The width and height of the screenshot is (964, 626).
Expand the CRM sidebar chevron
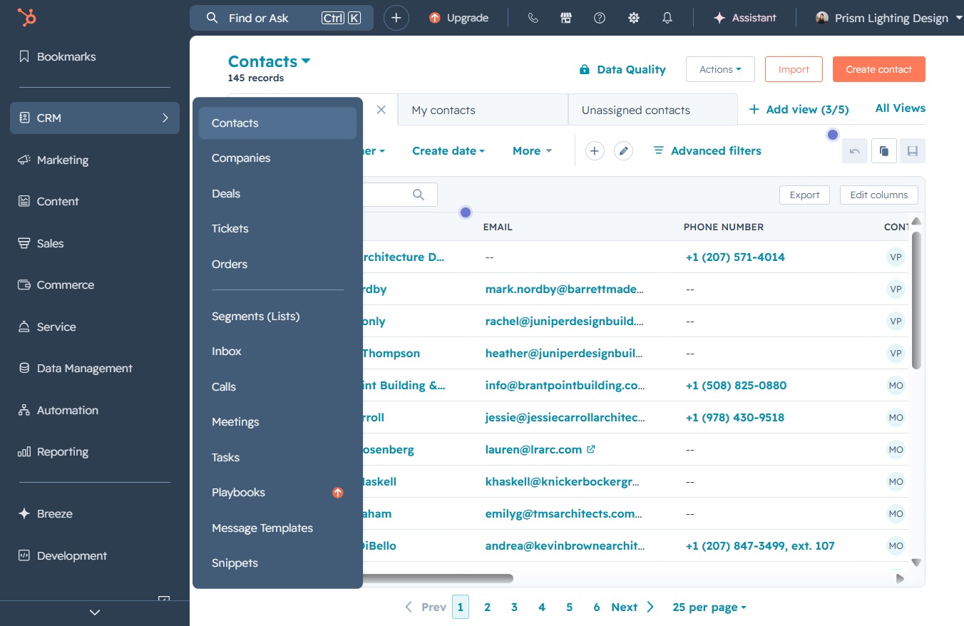click(x=165, y=118)
